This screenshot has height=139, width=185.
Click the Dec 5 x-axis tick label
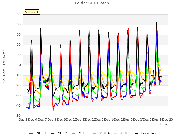click(23, 120)
